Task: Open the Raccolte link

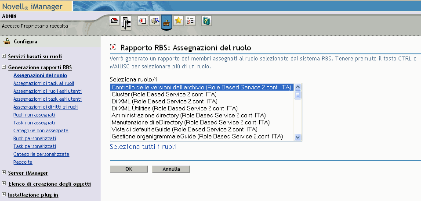Action: pos(23,162)
